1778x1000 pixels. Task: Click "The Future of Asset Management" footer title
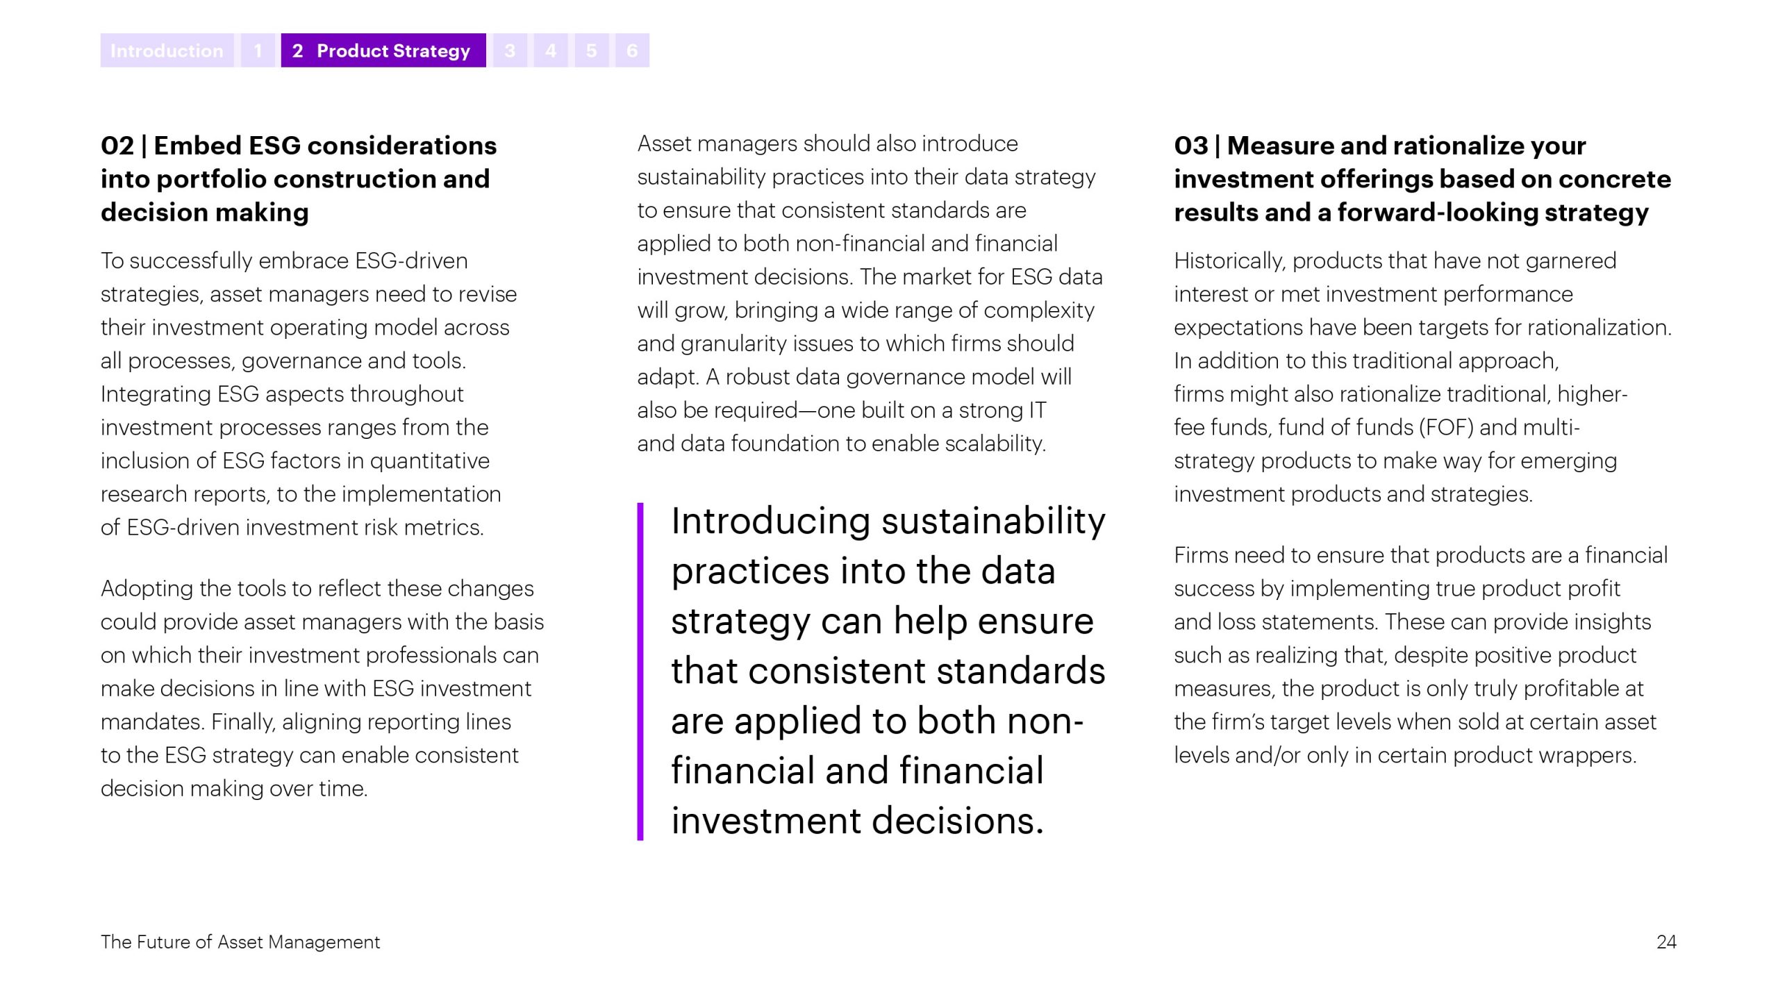click(x=240, y=942)
